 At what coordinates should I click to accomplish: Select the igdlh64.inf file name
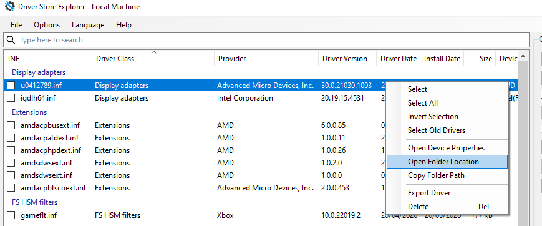coord(38,98)
